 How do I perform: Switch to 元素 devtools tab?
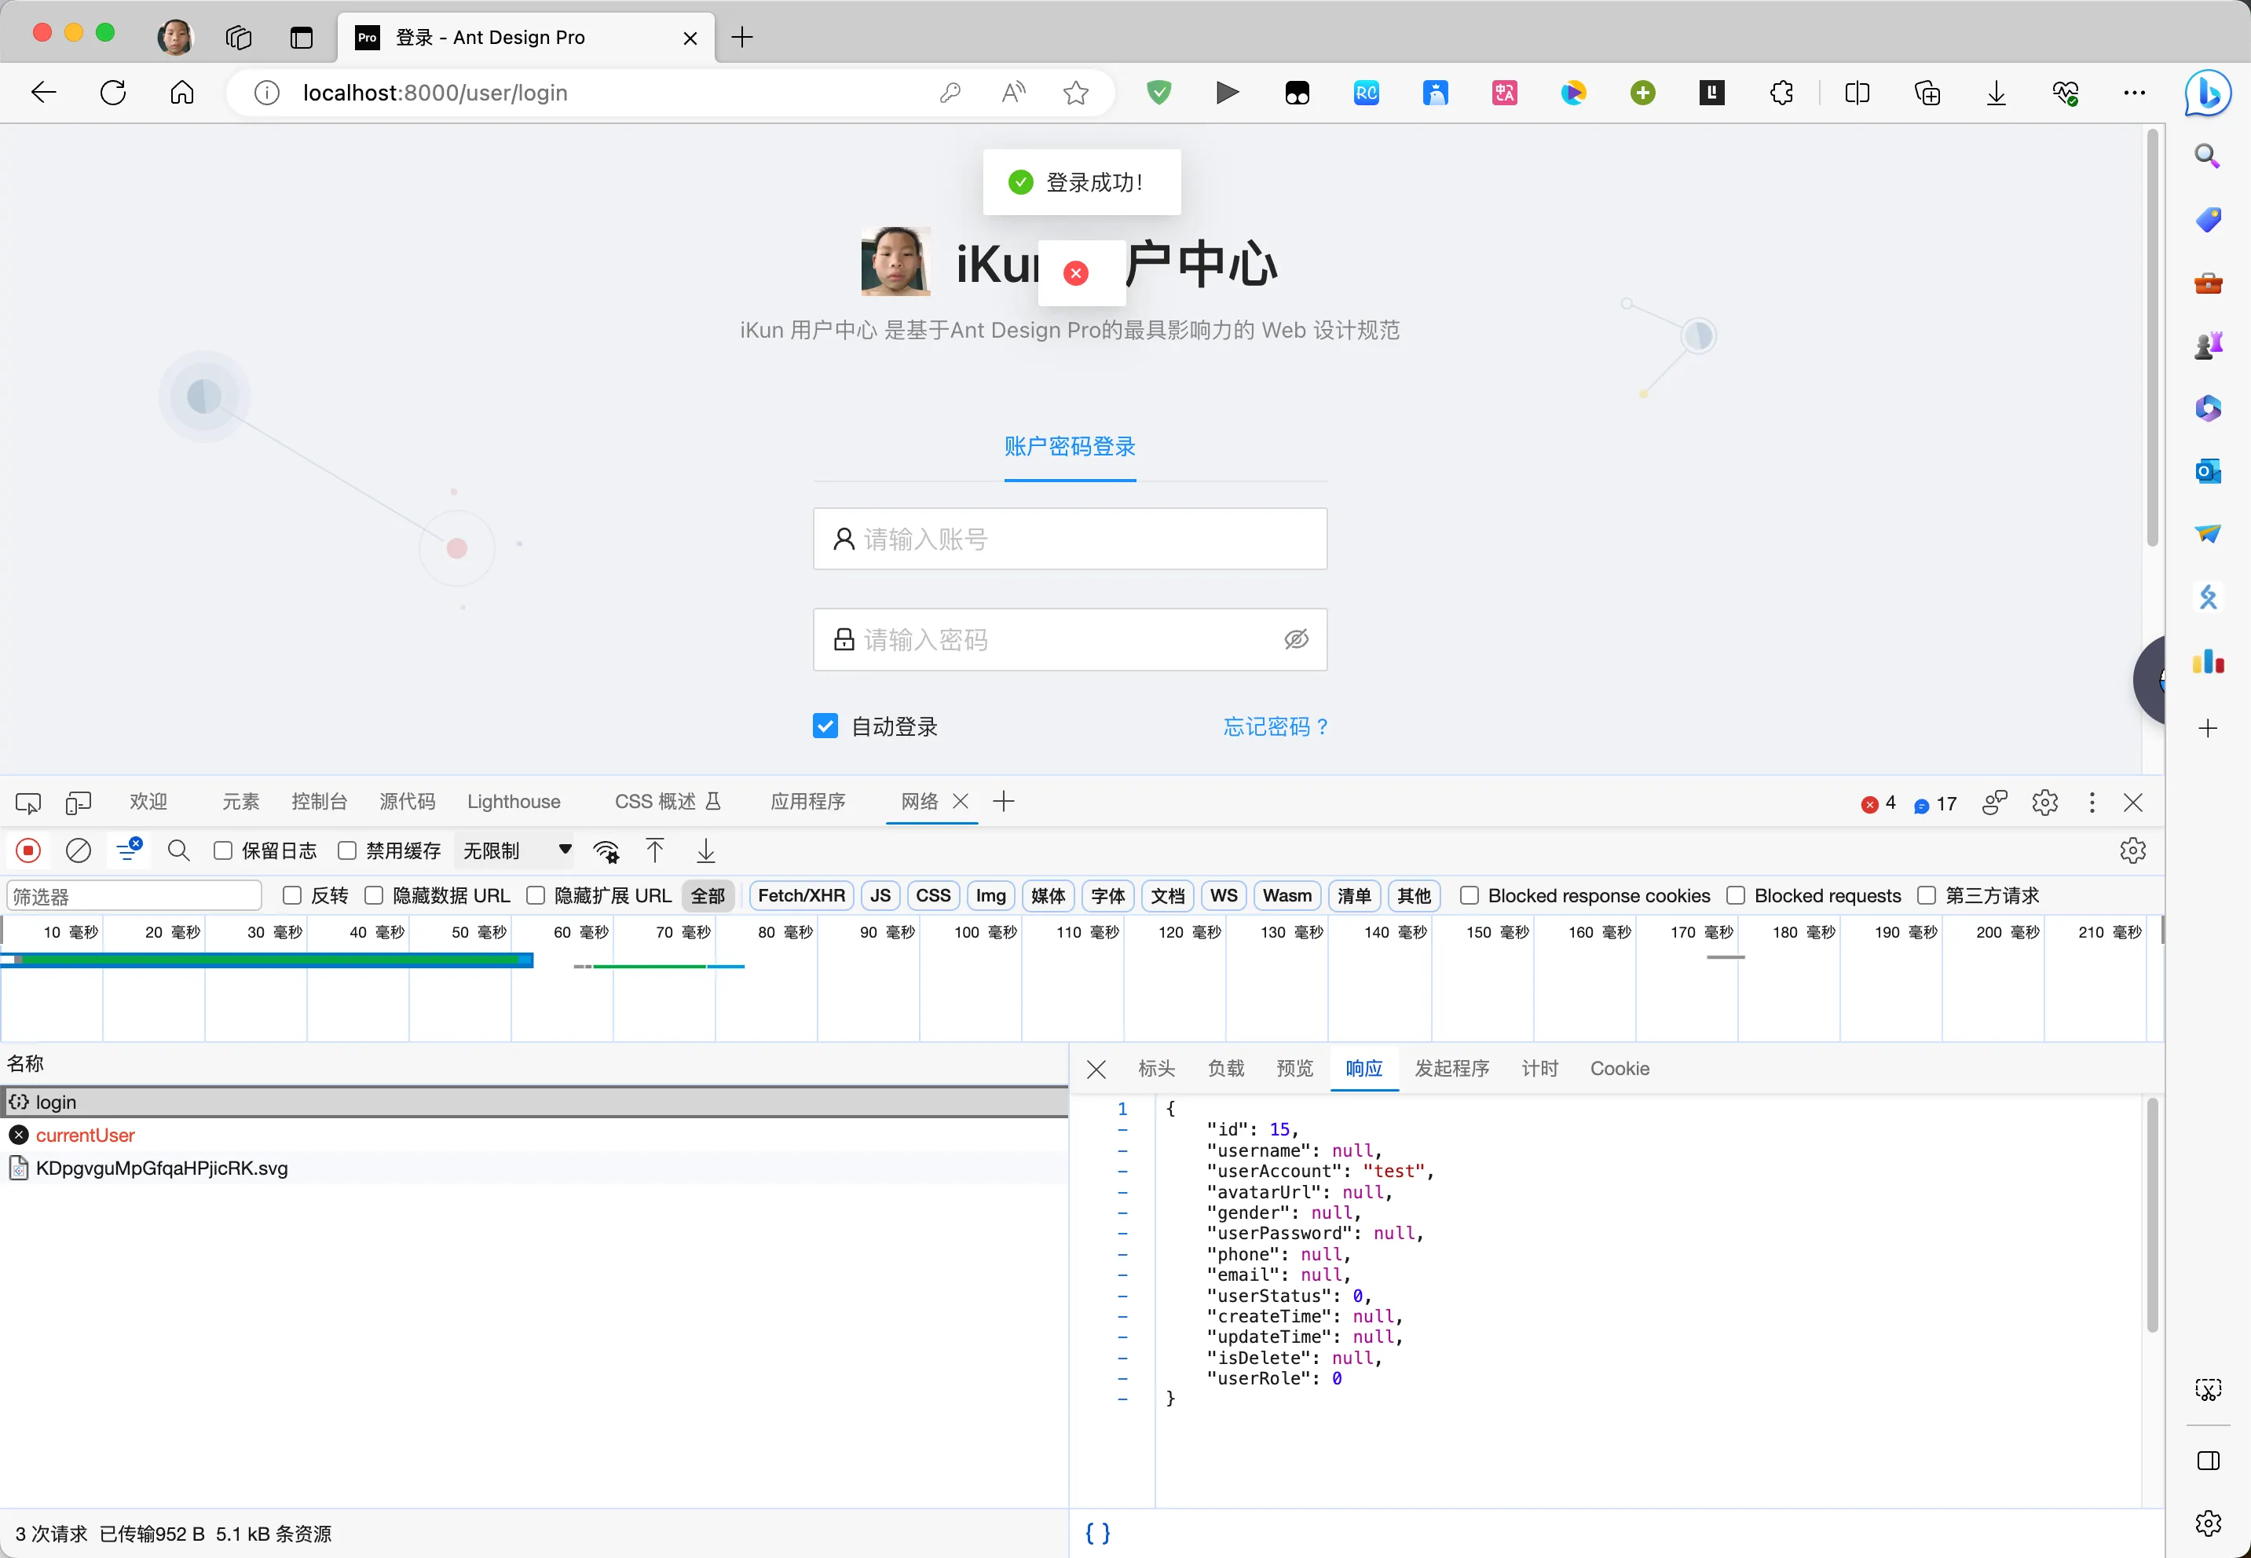(240, 803)
